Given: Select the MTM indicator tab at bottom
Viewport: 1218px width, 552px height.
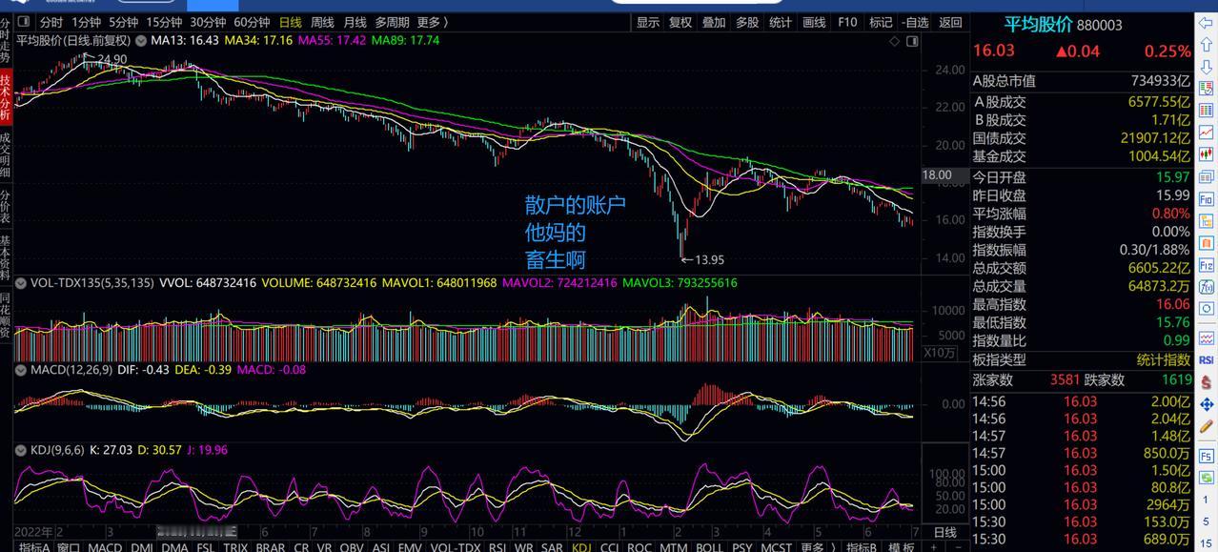Looking at the screenshot, I should (673, 546).
